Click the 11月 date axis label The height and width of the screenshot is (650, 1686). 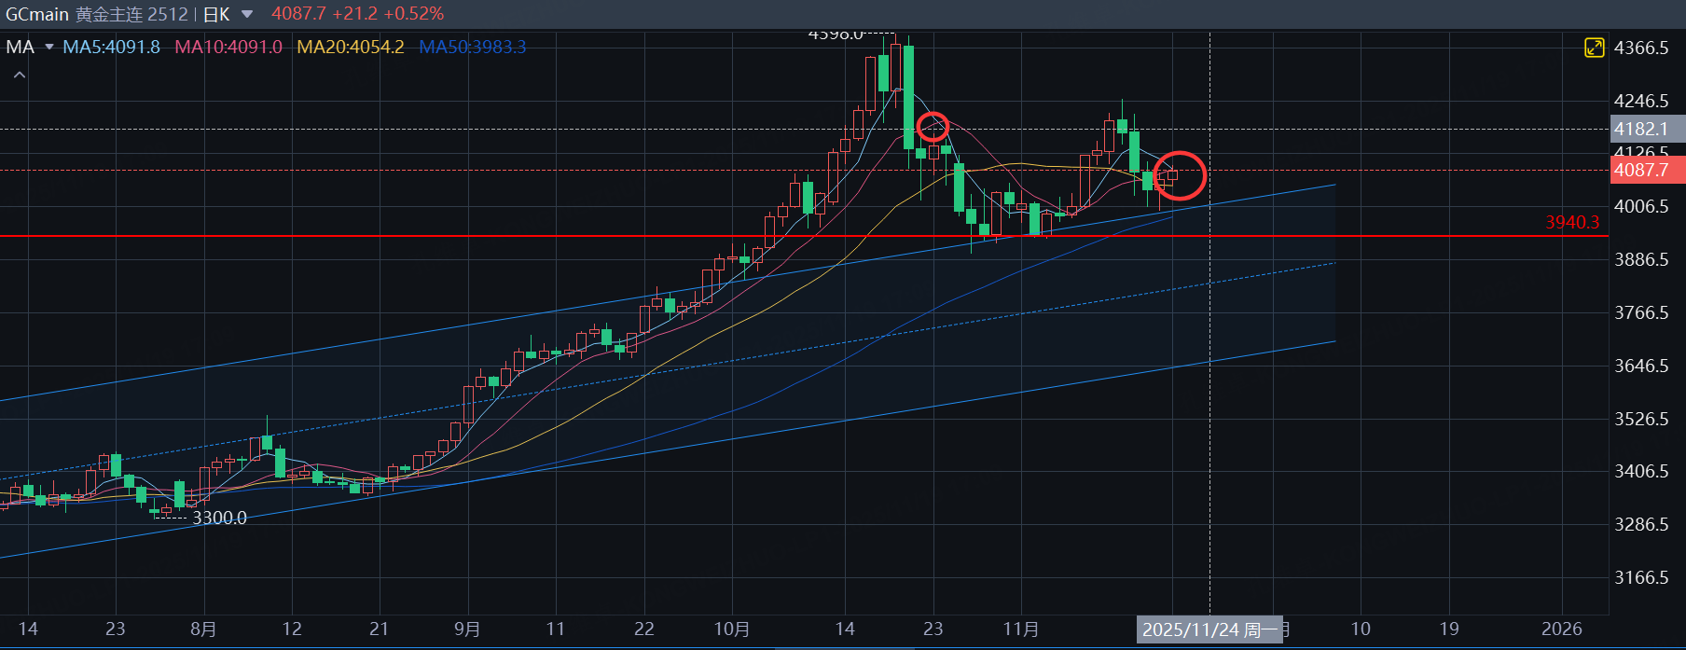pos(1021,629)
